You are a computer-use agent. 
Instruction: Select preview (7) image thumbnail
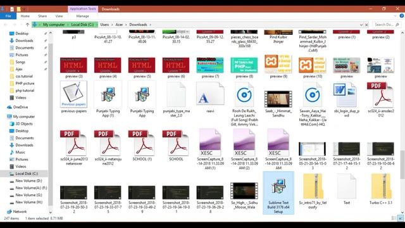click(x=210, y=65)
